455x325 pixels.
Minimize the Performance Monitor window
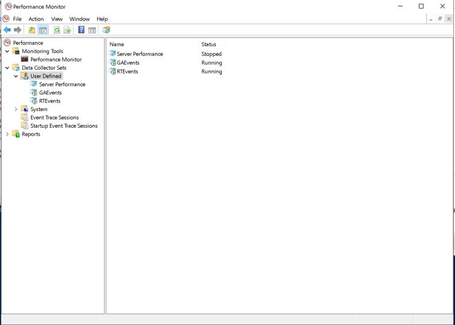pyautogui.click(x=400, y=6)
